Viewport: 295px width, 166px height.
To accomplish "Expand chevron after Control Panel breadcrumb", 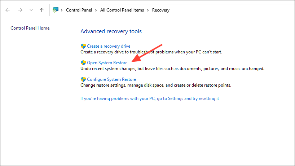I will [x=96, y=10].
